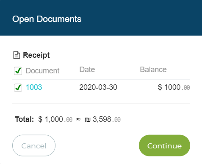Click the dollar sign in balance row

[160, 87]
